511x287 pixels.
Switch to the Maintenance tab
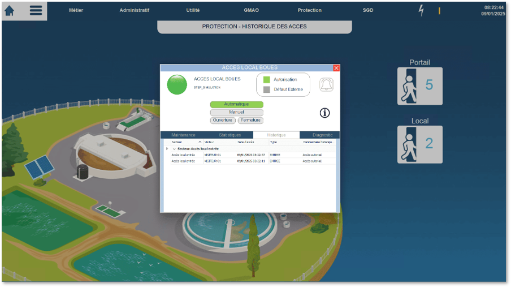pyautogui.click(x=184, y=135)
